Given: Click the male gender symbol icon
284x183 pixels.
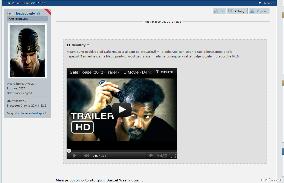Looking at the screenshot, I should (x=39, y=14).
